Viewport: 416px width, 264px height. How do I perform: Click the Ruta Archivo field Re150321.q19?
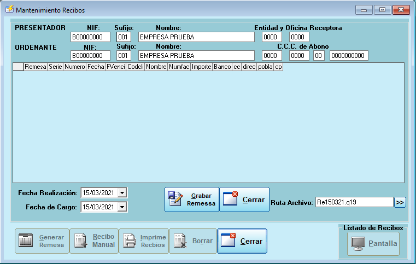(x=354, y=202)
